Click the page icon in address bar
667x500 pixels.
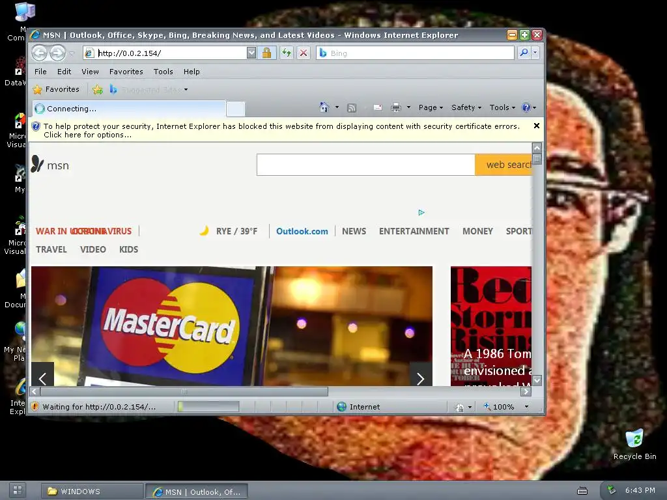click(x=89, y=53)
